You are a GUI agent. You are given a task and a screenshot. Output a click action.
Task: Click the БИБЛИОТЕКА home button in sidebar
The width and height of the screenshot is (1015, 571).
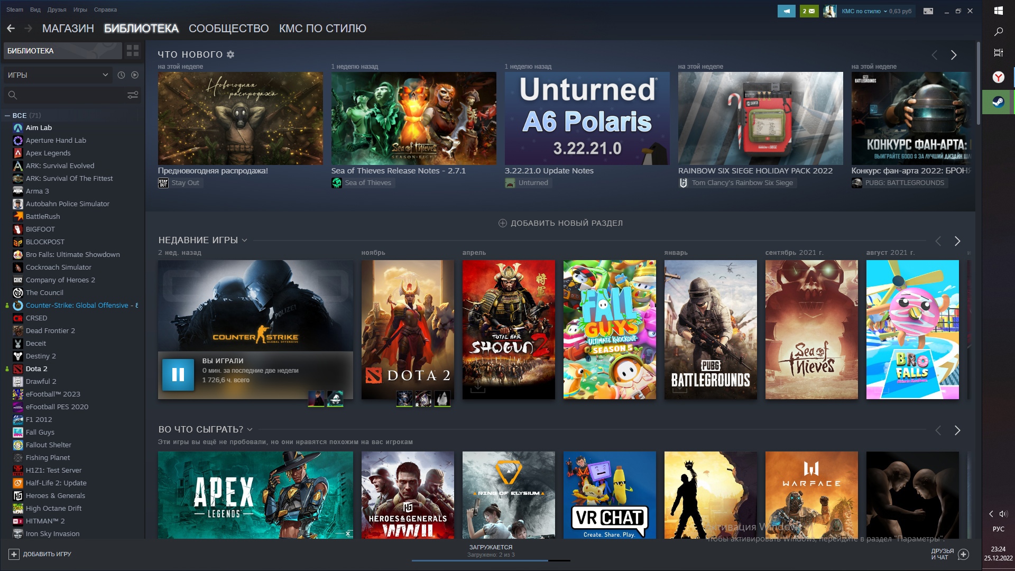click(63, 51)
